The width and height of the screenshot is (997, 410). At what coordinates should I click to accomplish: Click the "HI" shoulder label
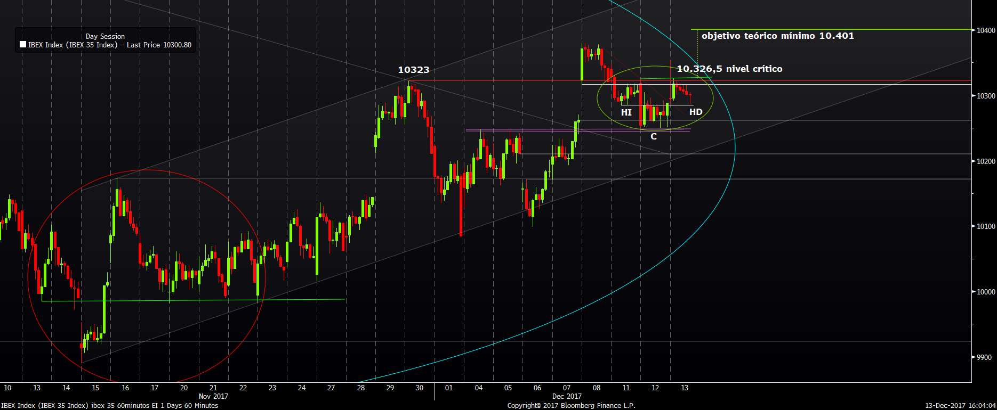pos(626,112)
